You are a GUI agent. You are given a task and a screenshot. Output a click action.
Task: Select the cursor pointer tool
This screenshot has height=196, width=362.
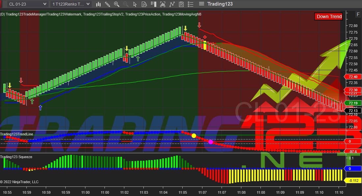pyautogui.click(x=135, y=4)
